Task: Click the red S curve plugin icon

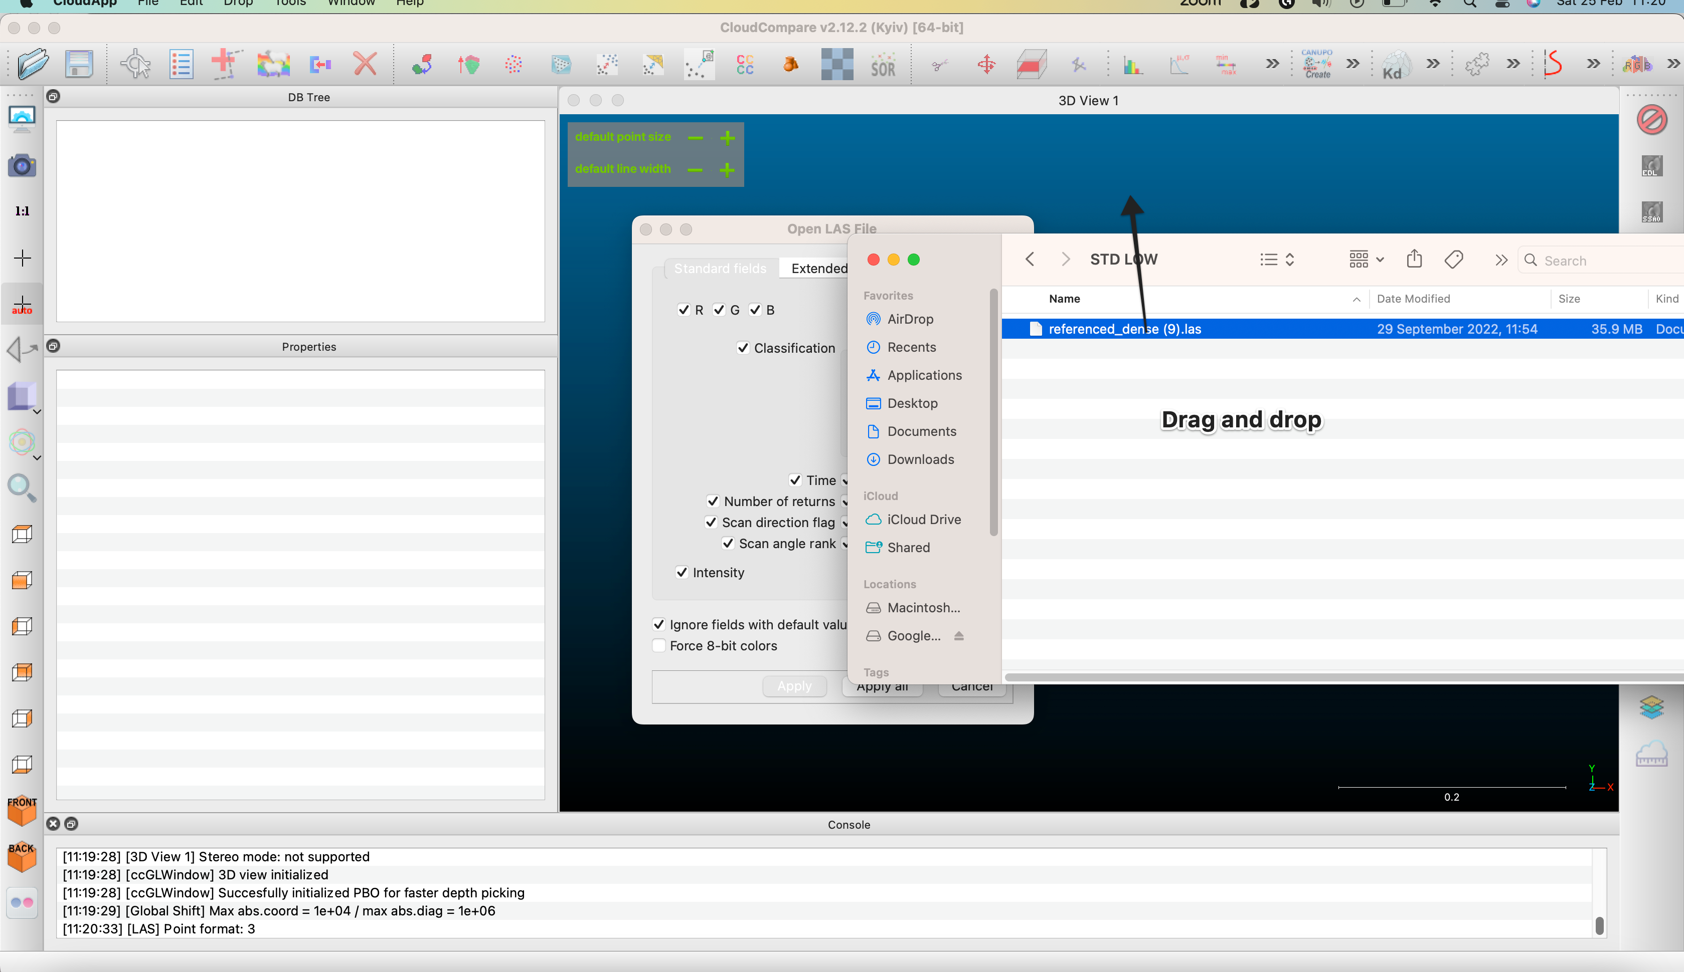Action: [x=1554, y=64]
